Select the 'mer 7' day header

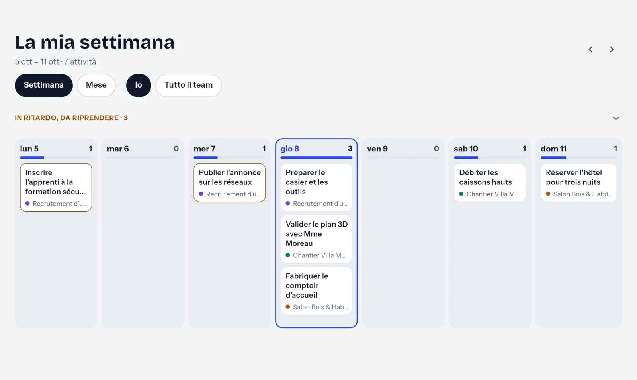coord(205,149)
